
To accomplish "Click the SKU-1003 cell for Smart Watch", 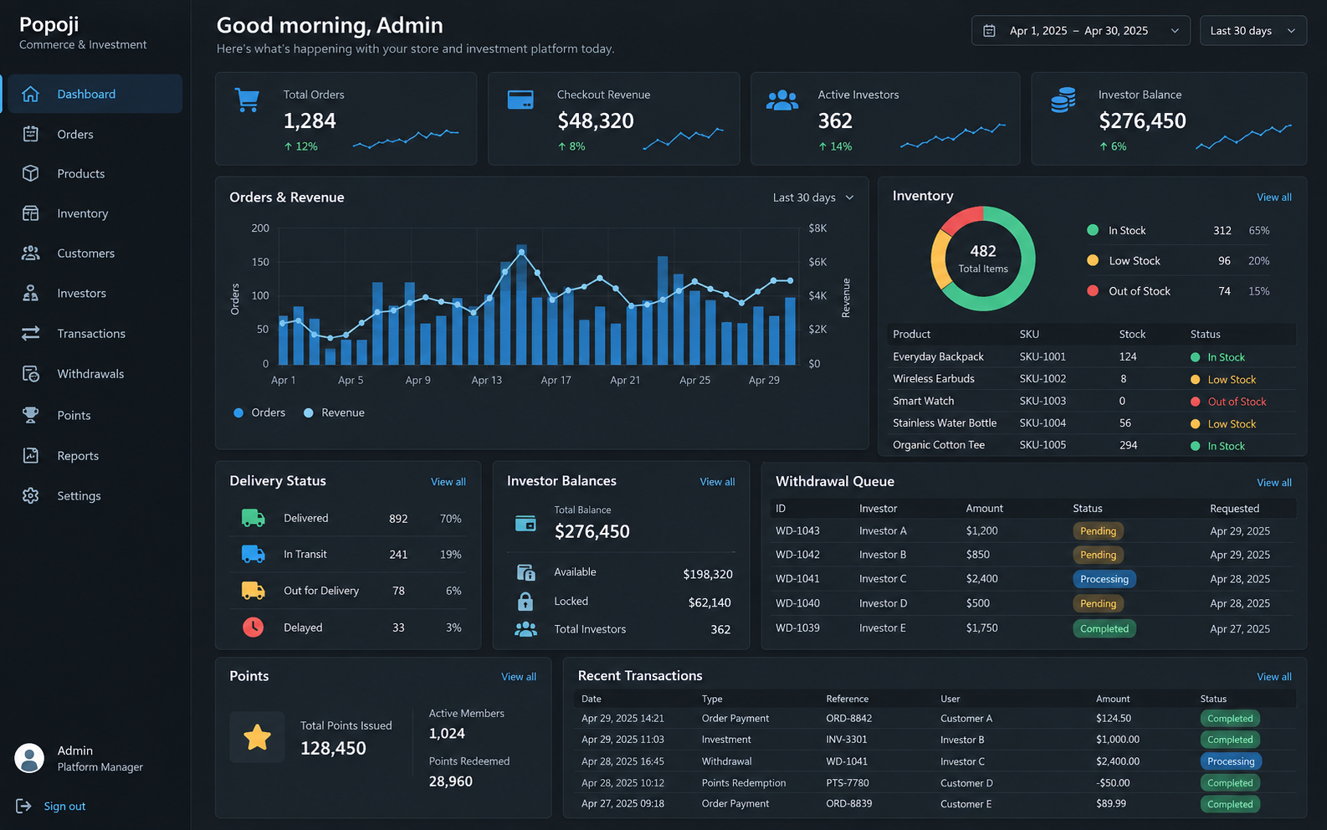I will pos(1043,401).
